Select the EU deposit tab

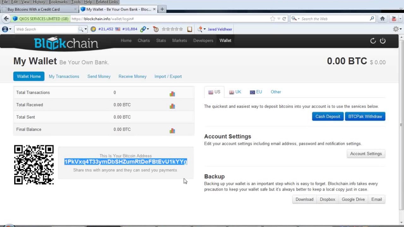point(256,92)
